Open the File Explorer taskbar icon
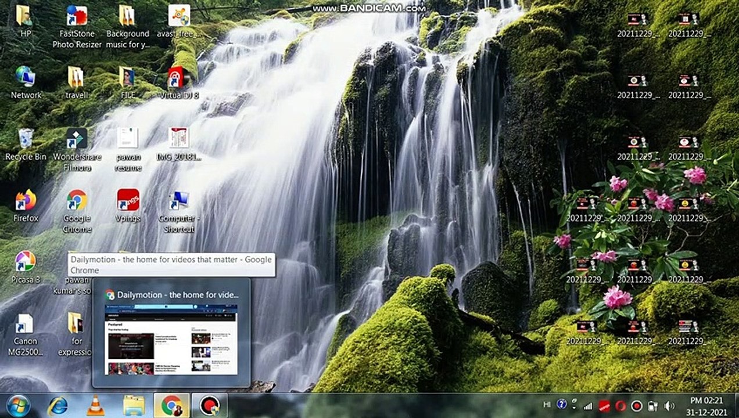739x418 pixels. (134, 406)
